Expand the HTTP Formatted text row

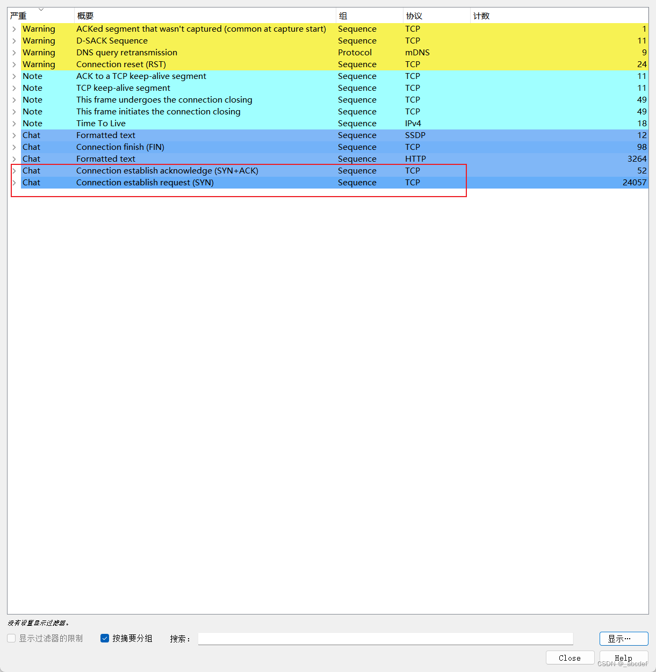click(x=14, y=159)
